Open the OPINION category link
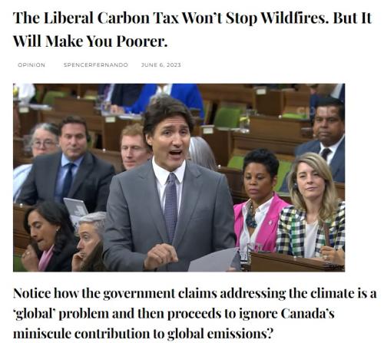The width and height of the screenshot is (384, 343). pos(31,65)
